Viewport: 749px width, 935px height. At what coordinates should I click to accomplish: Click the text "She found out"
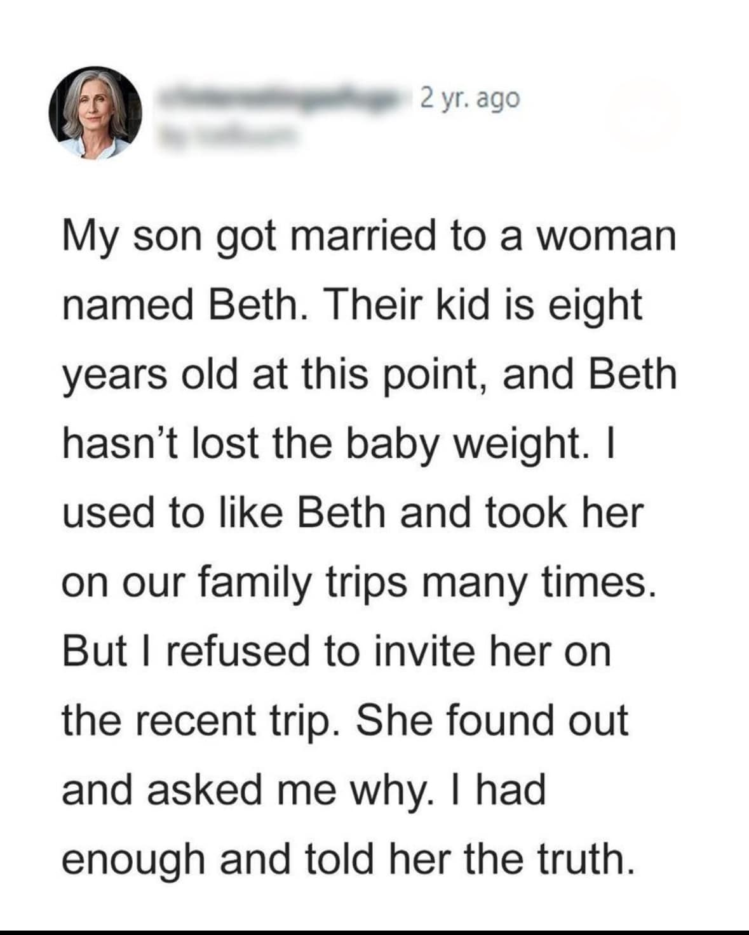point(492,720)
